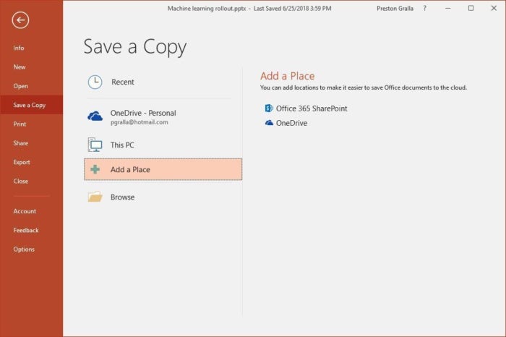Click Browse to pick a folder
Image resolution: width=506 pixels, height=337 pixels.
coord(163,197)
